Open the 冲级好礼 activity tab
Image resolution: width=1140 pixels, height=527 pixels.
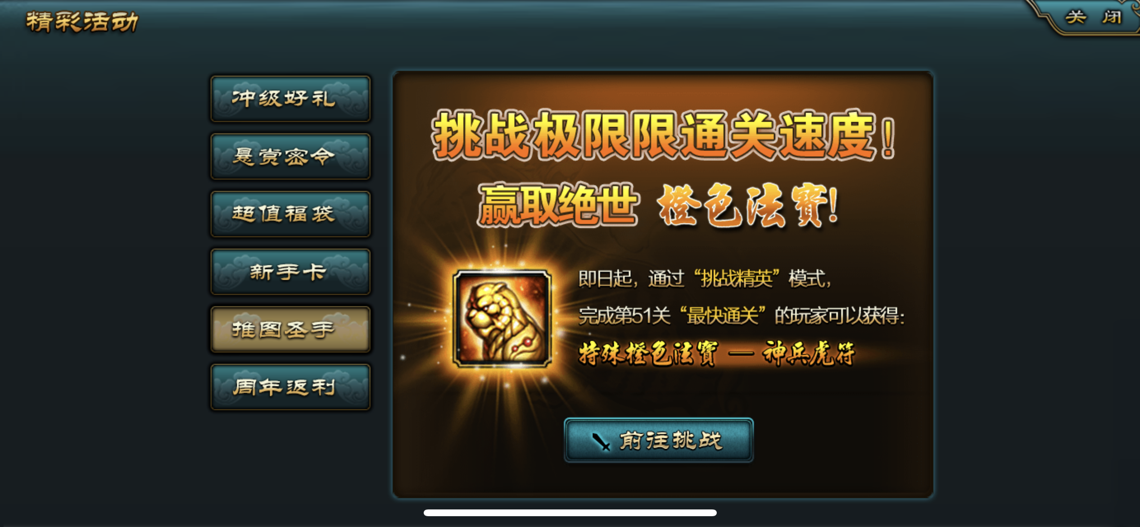[x=290, y=98]
